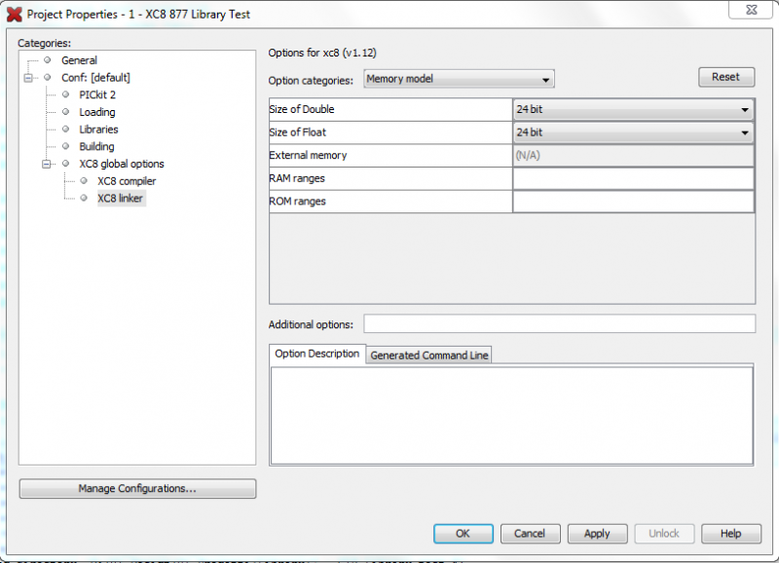Click the Cancel button

point(530,534)
